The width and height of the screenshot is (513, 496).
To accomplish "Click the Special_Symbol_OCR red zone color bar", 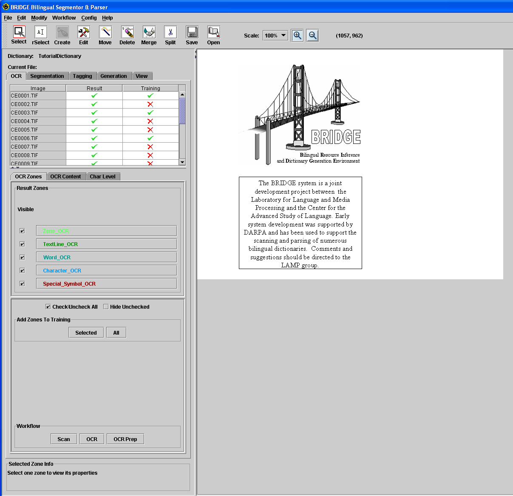I will point(106,284).
